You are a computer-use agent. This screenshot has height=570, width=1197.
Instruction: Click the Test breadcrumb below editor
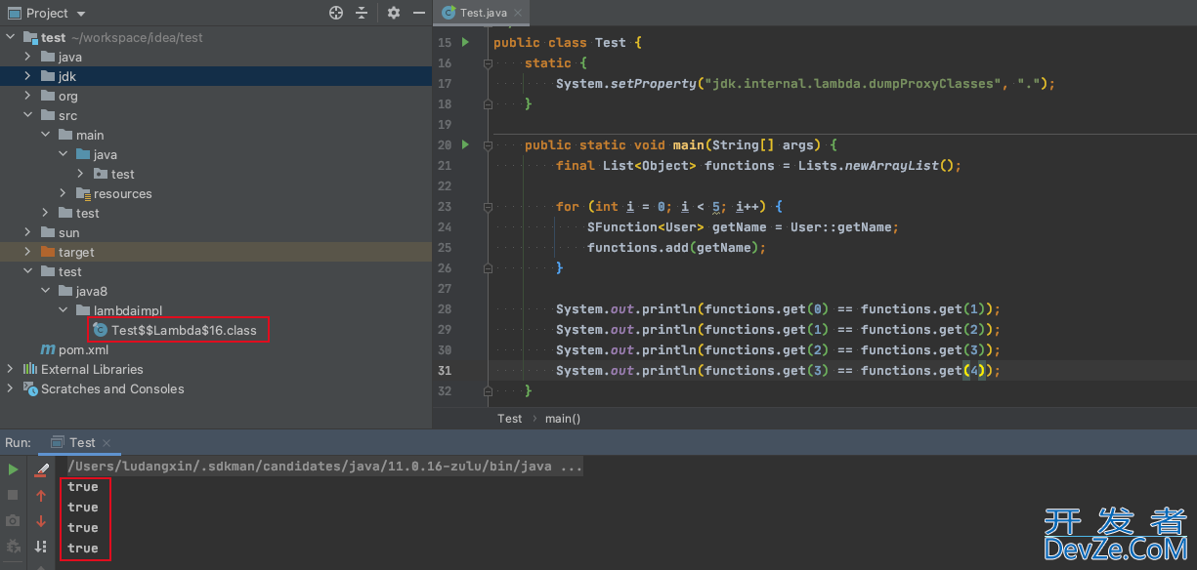(510, 418)
